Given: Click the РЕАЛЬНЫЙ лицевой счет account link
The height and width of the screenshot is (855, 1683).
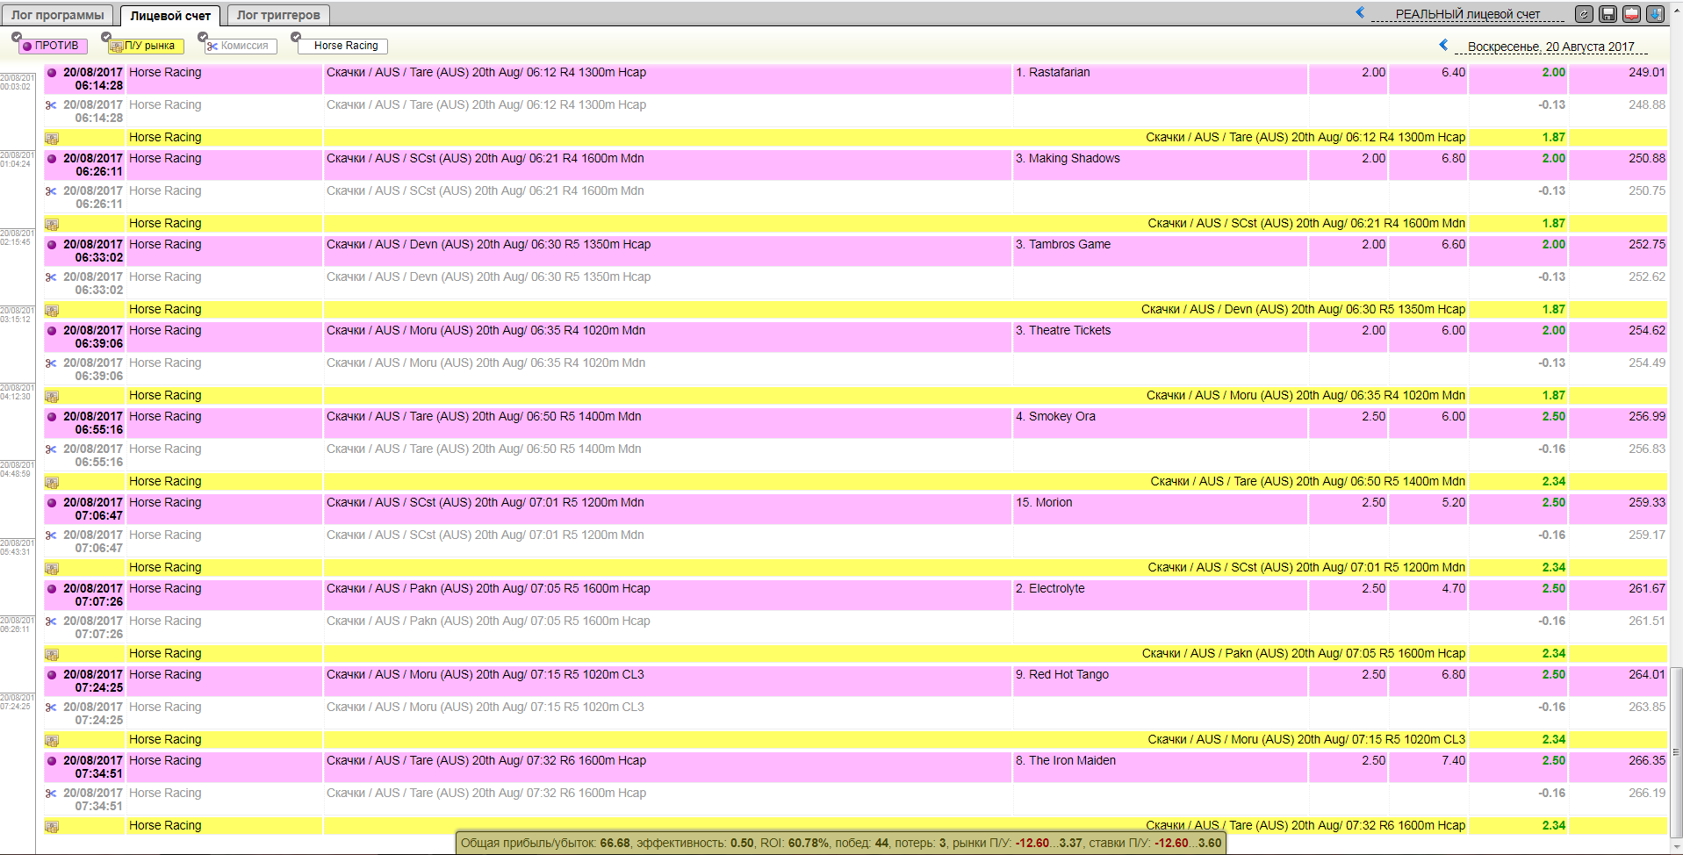Looking at the screenshot, I should tap(1467, 14).
